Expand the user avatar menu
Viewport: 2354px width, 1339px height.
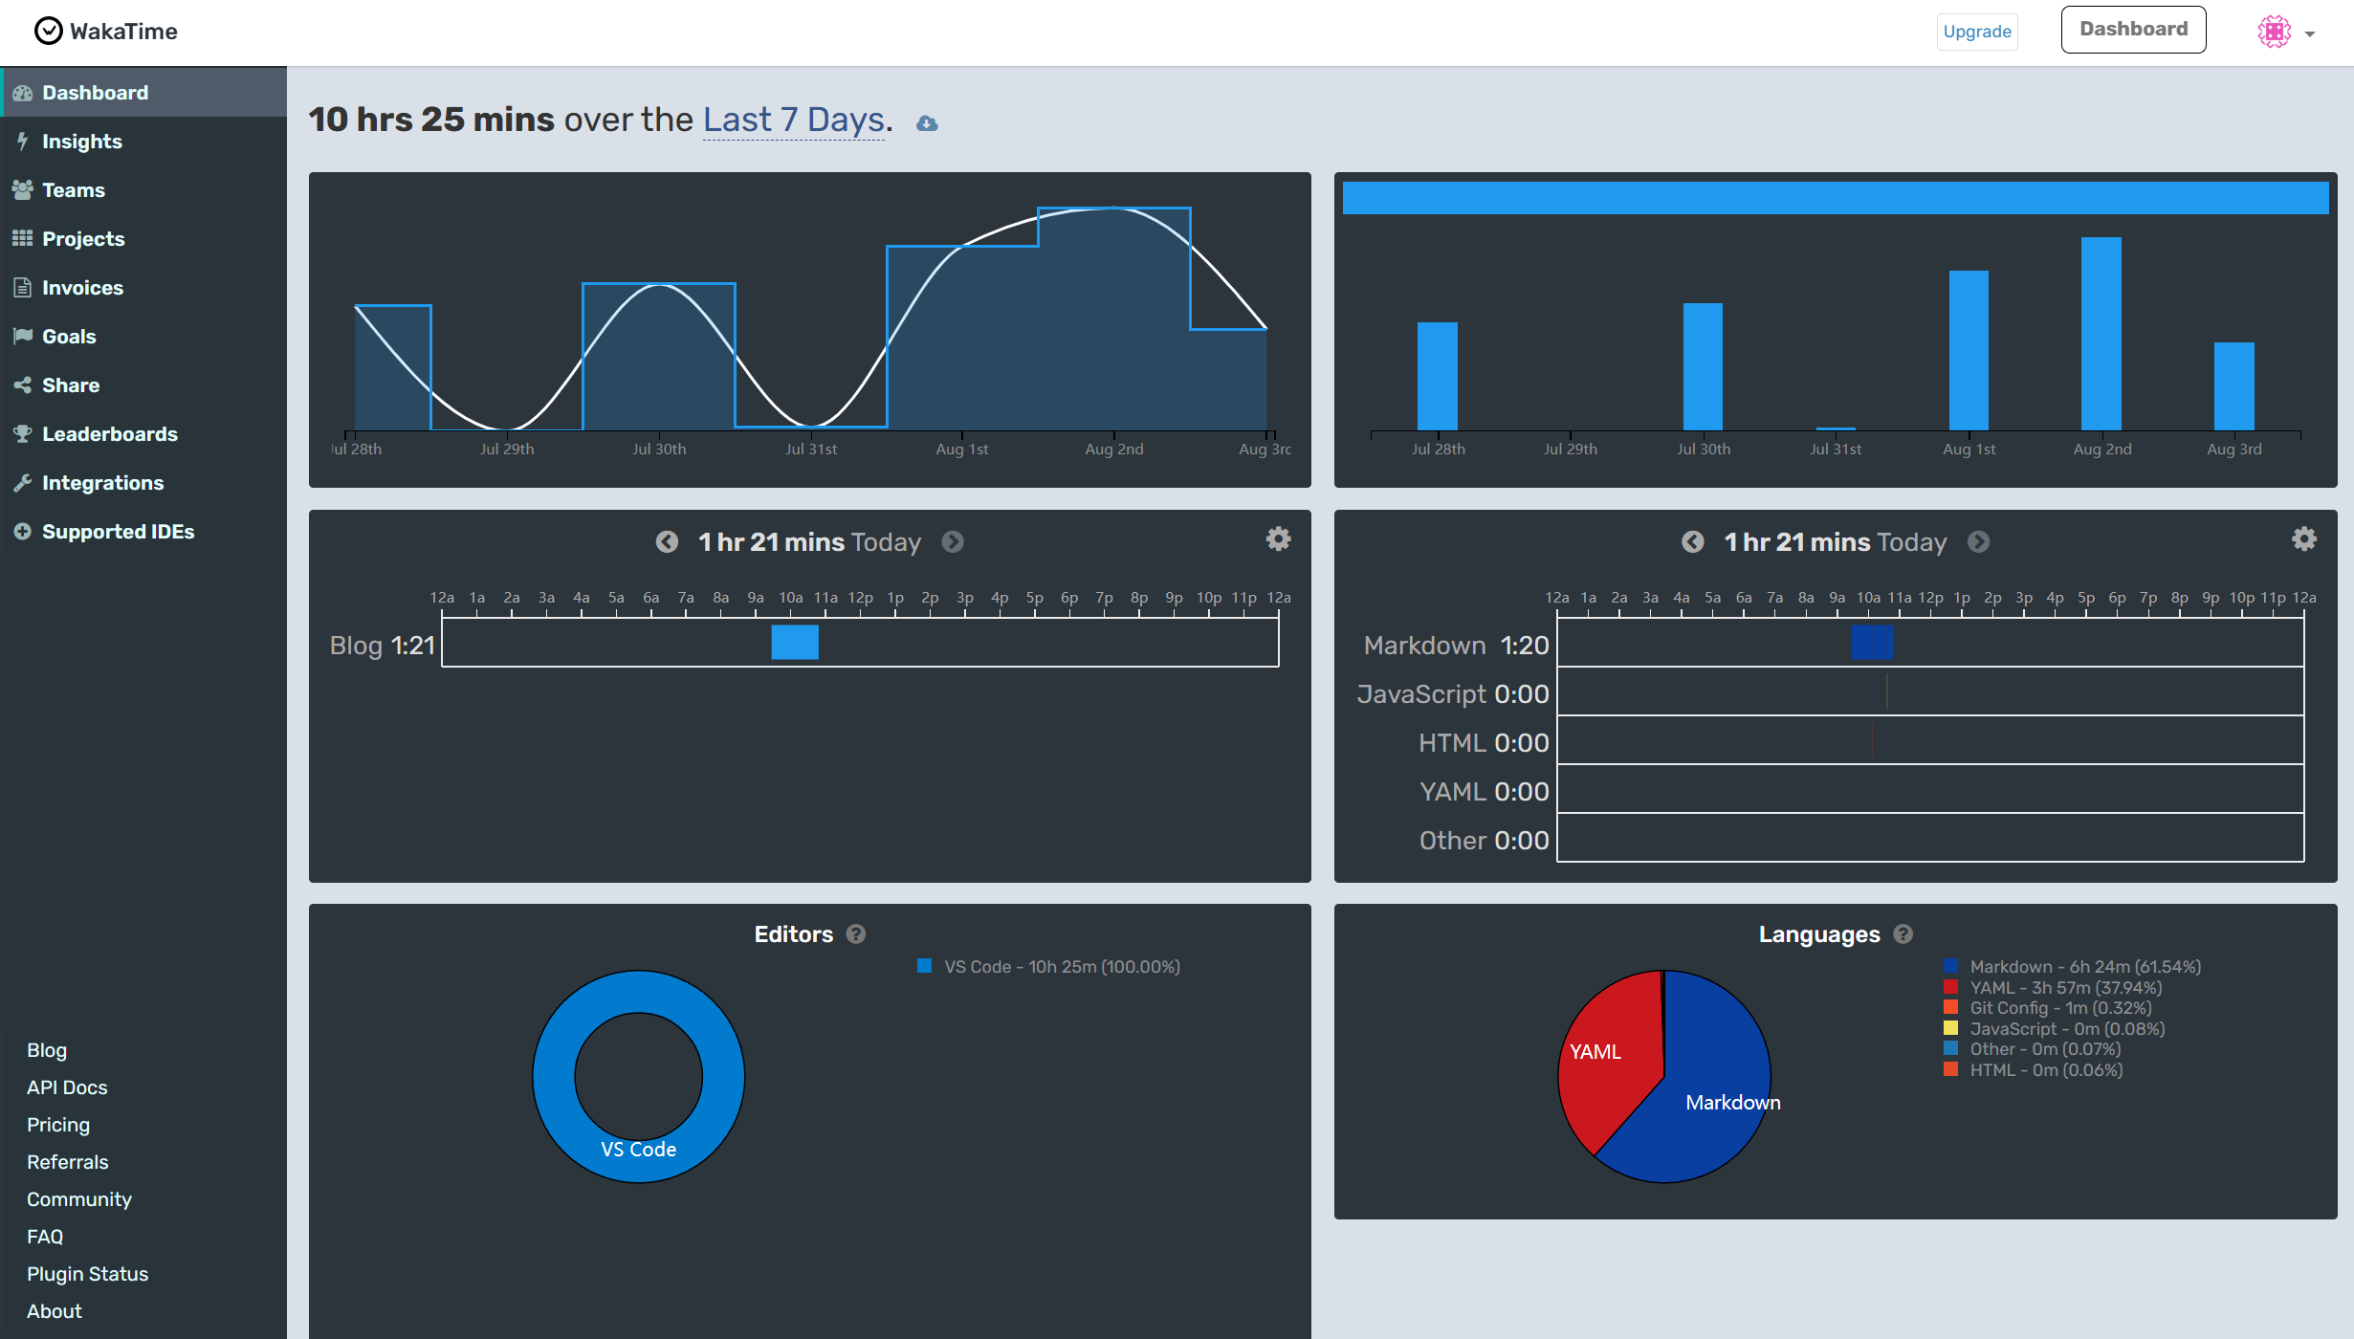point(2286,33)
